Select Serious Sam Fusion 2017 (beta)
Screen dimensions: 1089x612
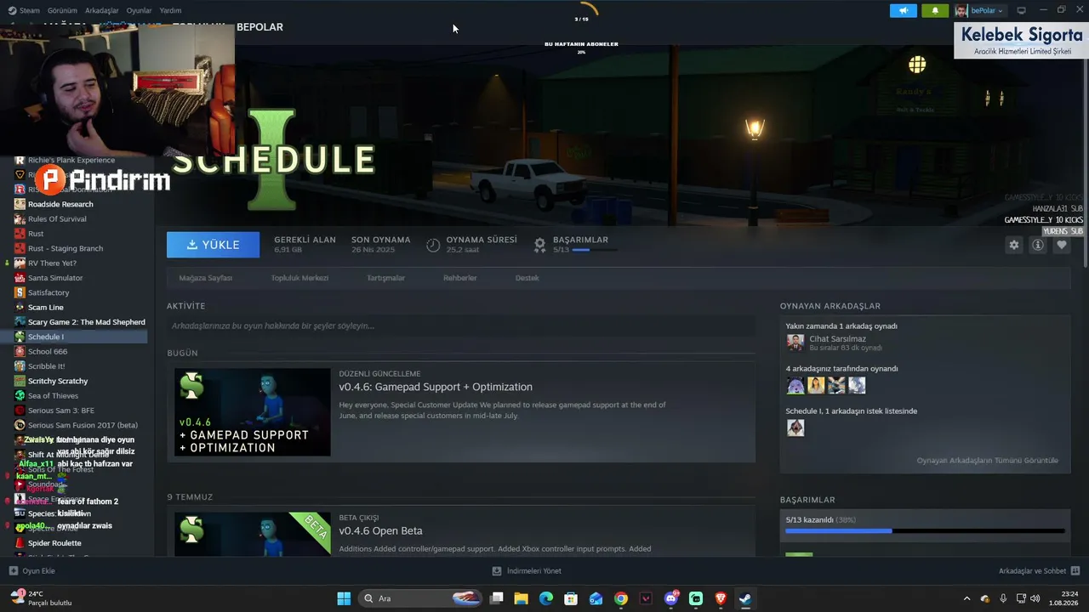pyautogui.click(x=83, y=425)
